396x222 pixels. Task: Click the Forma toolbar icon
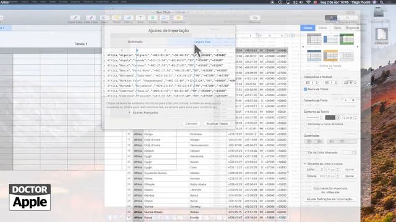click(153, 18)
